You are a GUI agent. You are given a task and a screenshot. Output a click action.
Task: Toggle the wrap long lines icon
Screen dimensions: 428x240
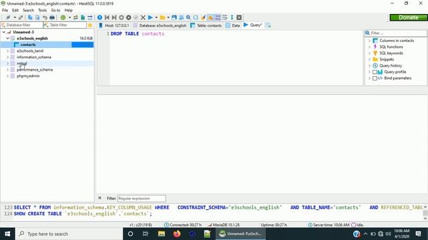click(x=225, y=17)
